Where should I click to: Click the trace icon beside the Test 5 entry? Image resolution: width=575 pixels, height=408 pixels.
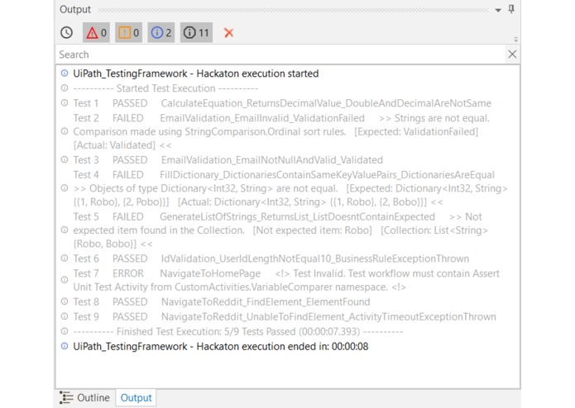click(x=65, y=230)
